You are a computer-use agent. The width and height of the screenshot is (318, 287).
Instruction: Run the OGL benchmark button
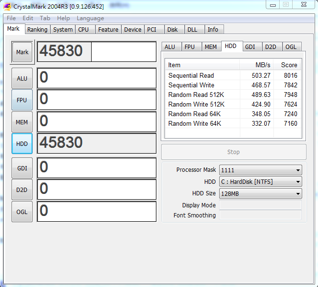click(22, 212)
